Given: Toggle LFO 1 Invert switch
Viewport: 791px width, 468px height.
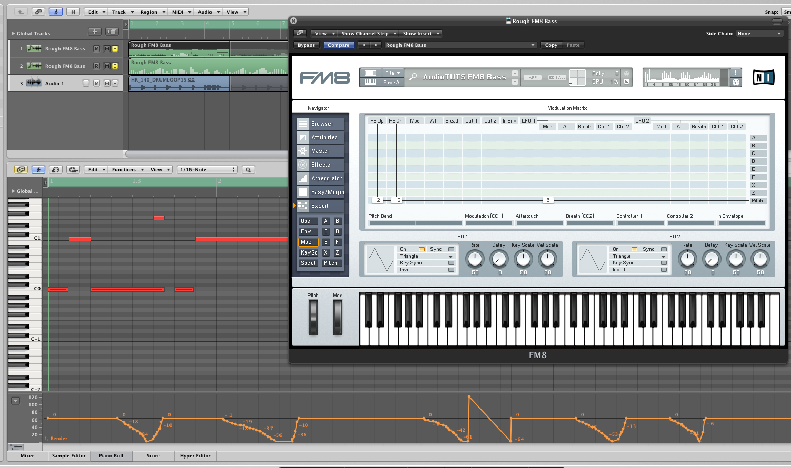Looking at the screenshot, I should [451, 270].
